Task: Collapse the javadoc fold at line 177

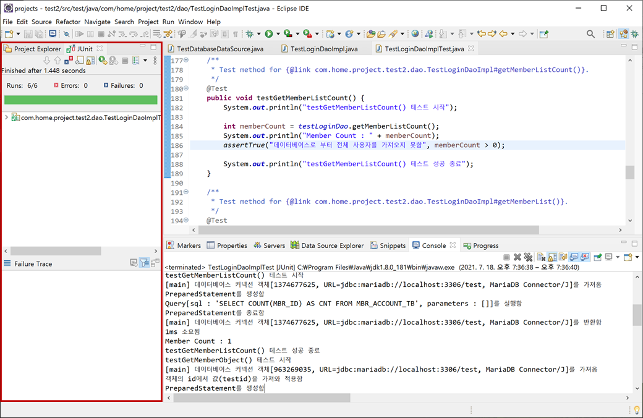Action: (186, 61)
